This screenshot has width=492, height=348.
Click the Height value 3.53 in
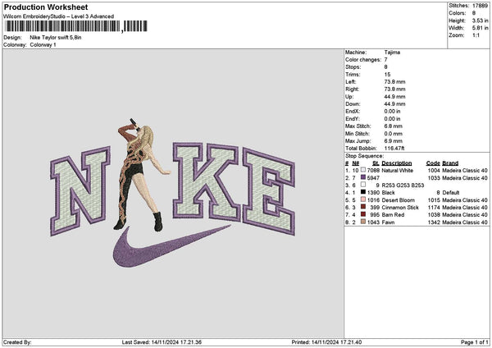(480, 21)
